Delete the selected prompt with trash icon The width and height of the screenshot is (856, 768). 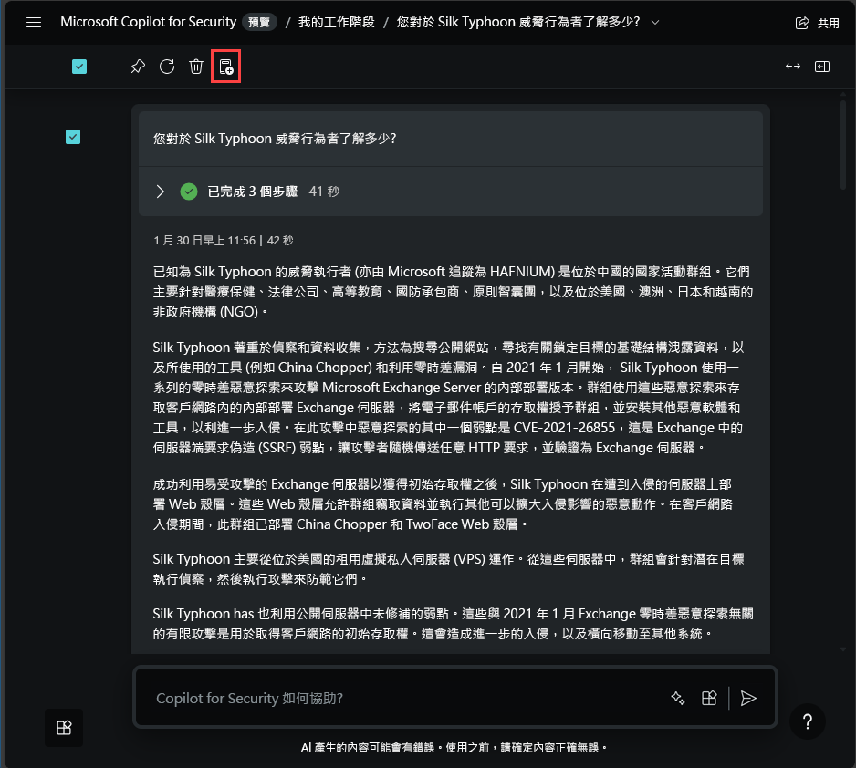(196, 67)
